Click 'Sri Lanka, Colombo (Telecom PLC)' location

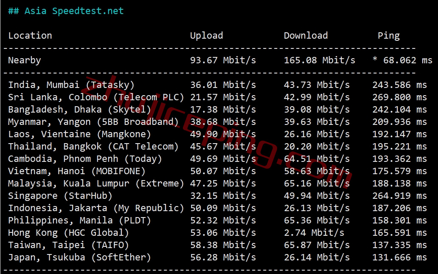(x=96, y=97)
